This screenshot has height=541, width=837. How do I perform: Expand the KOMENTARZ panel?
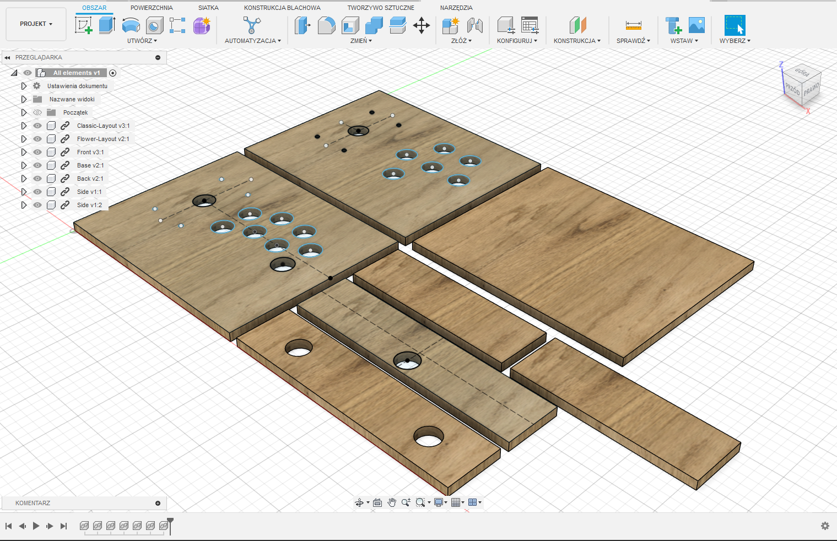[158, 503]
